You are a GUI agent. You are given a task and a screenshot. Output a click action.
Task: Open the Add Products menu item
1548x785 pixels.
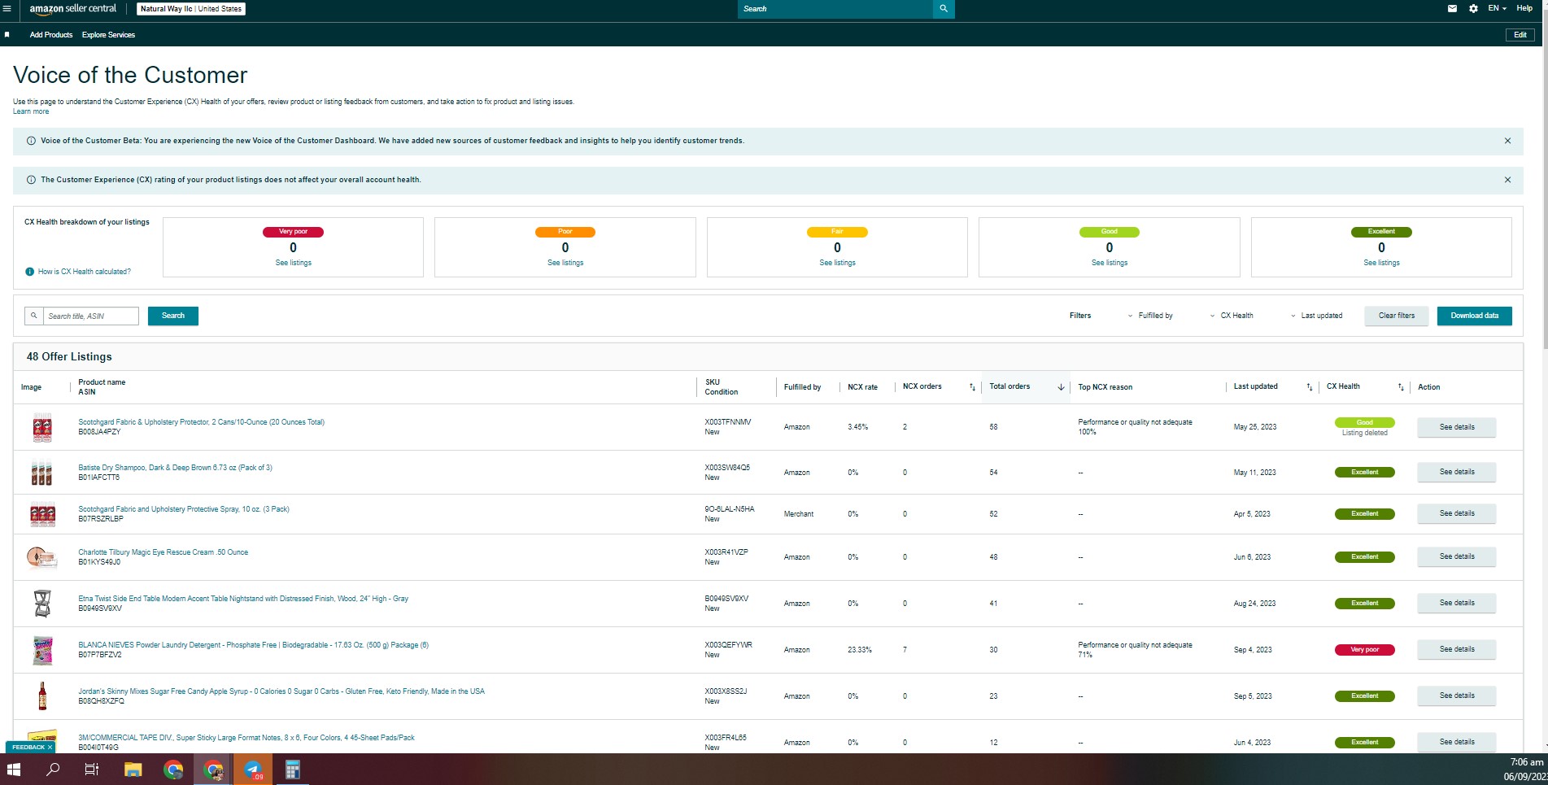(51, 35)
